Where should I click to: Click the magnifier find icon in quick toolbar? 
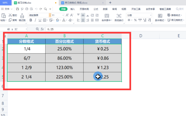click(46, 9)
